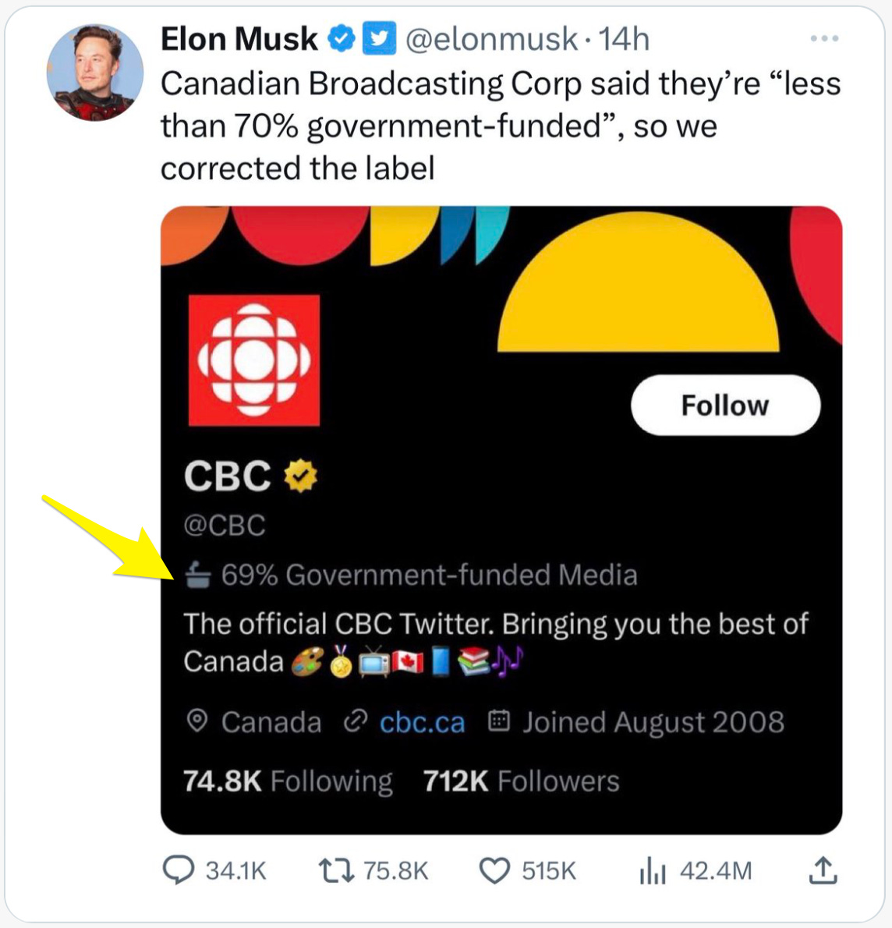
Task: Like the tweet with heart icon
Action: coord(494,870)
